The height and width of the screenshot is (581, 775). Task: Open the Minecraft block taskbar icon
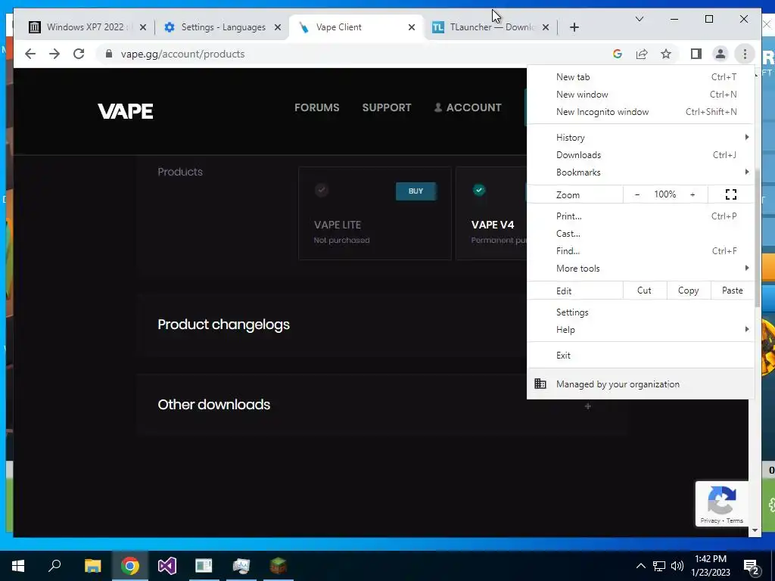pyautogui.click(x=279, y=566)
